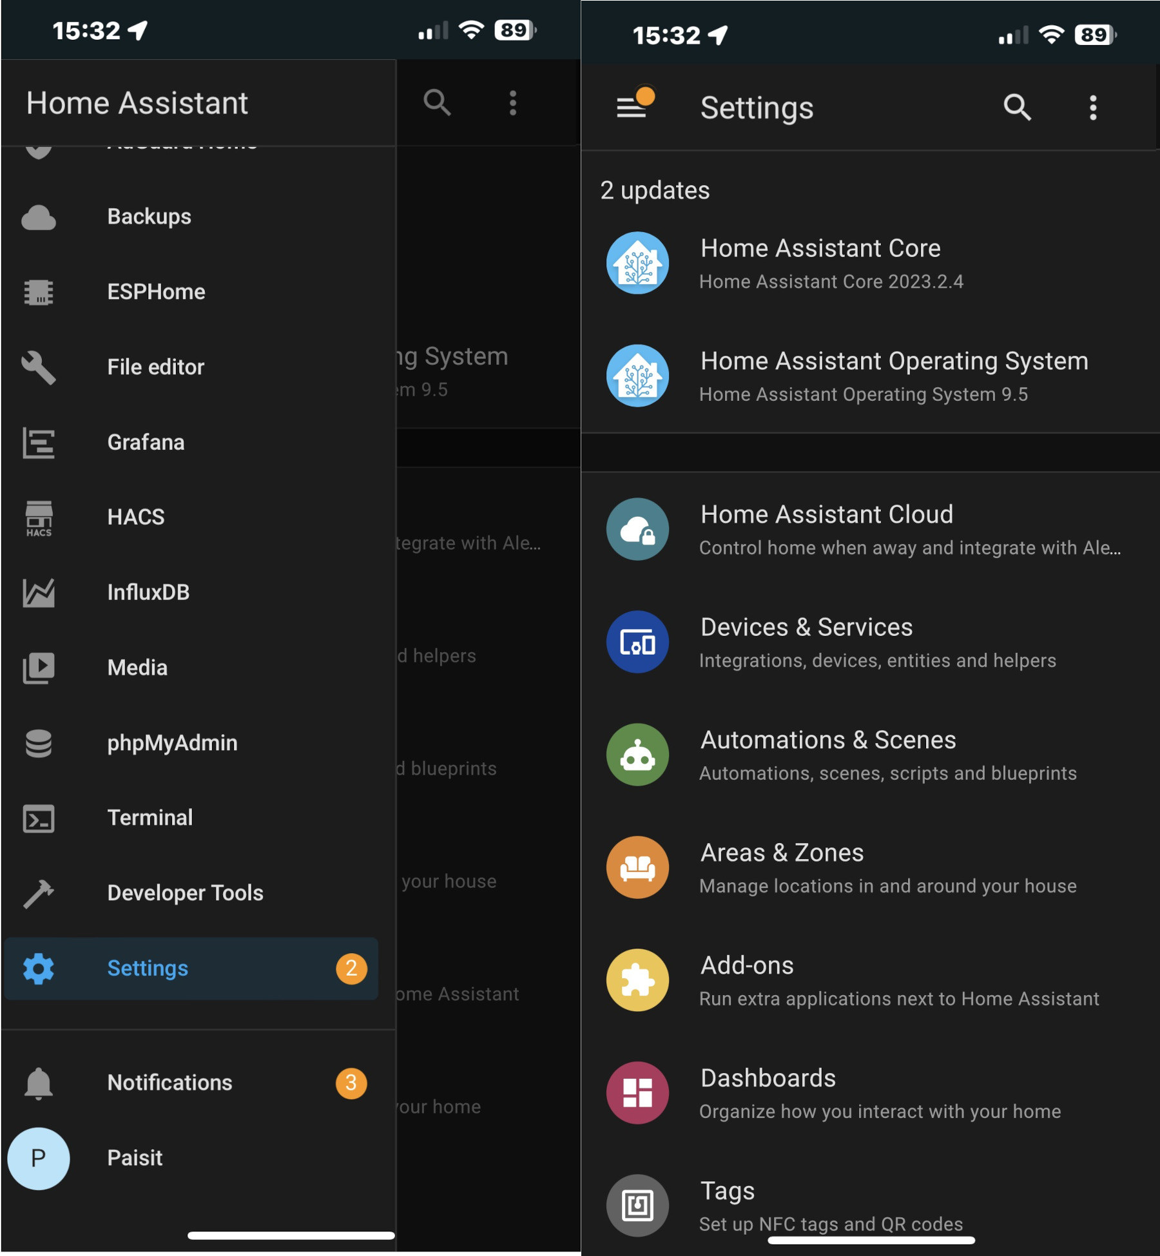The height and width of the screenshot is (1256, 1160).
Task: Open Home Assistant Operating System 9.5 update
Action: point(870,376)
